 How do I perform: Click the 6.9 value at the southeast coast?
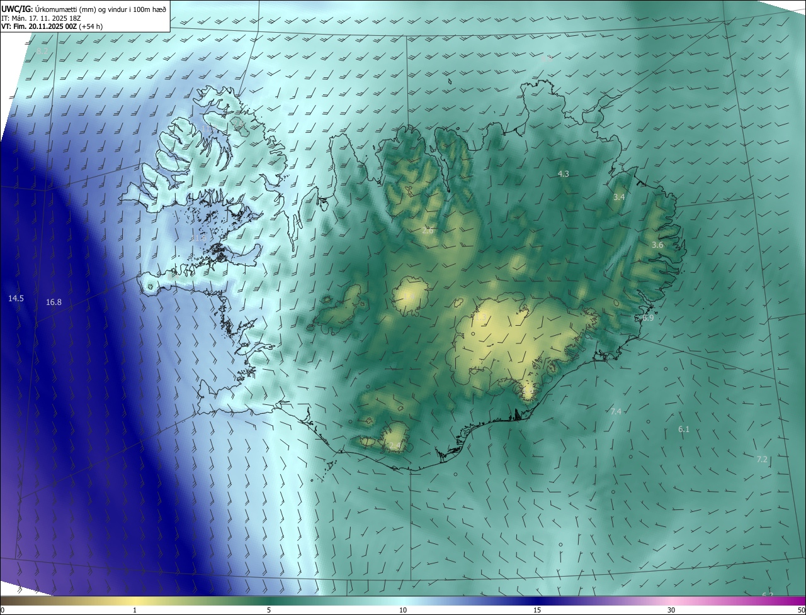(648, 318)
